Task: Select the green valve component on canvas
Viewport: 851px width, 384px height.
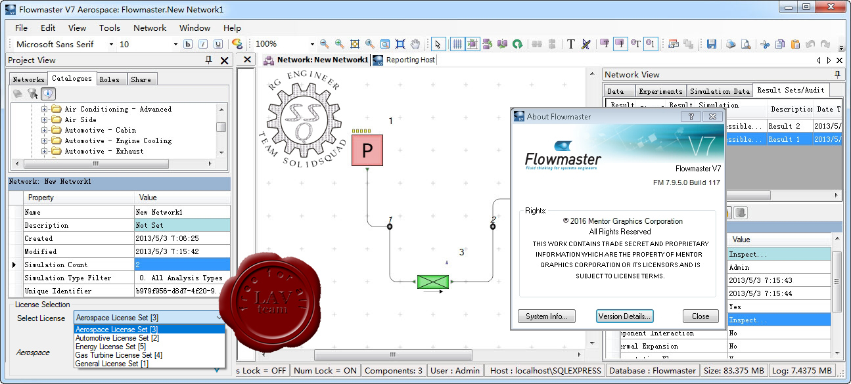Action: coord(433,282)
